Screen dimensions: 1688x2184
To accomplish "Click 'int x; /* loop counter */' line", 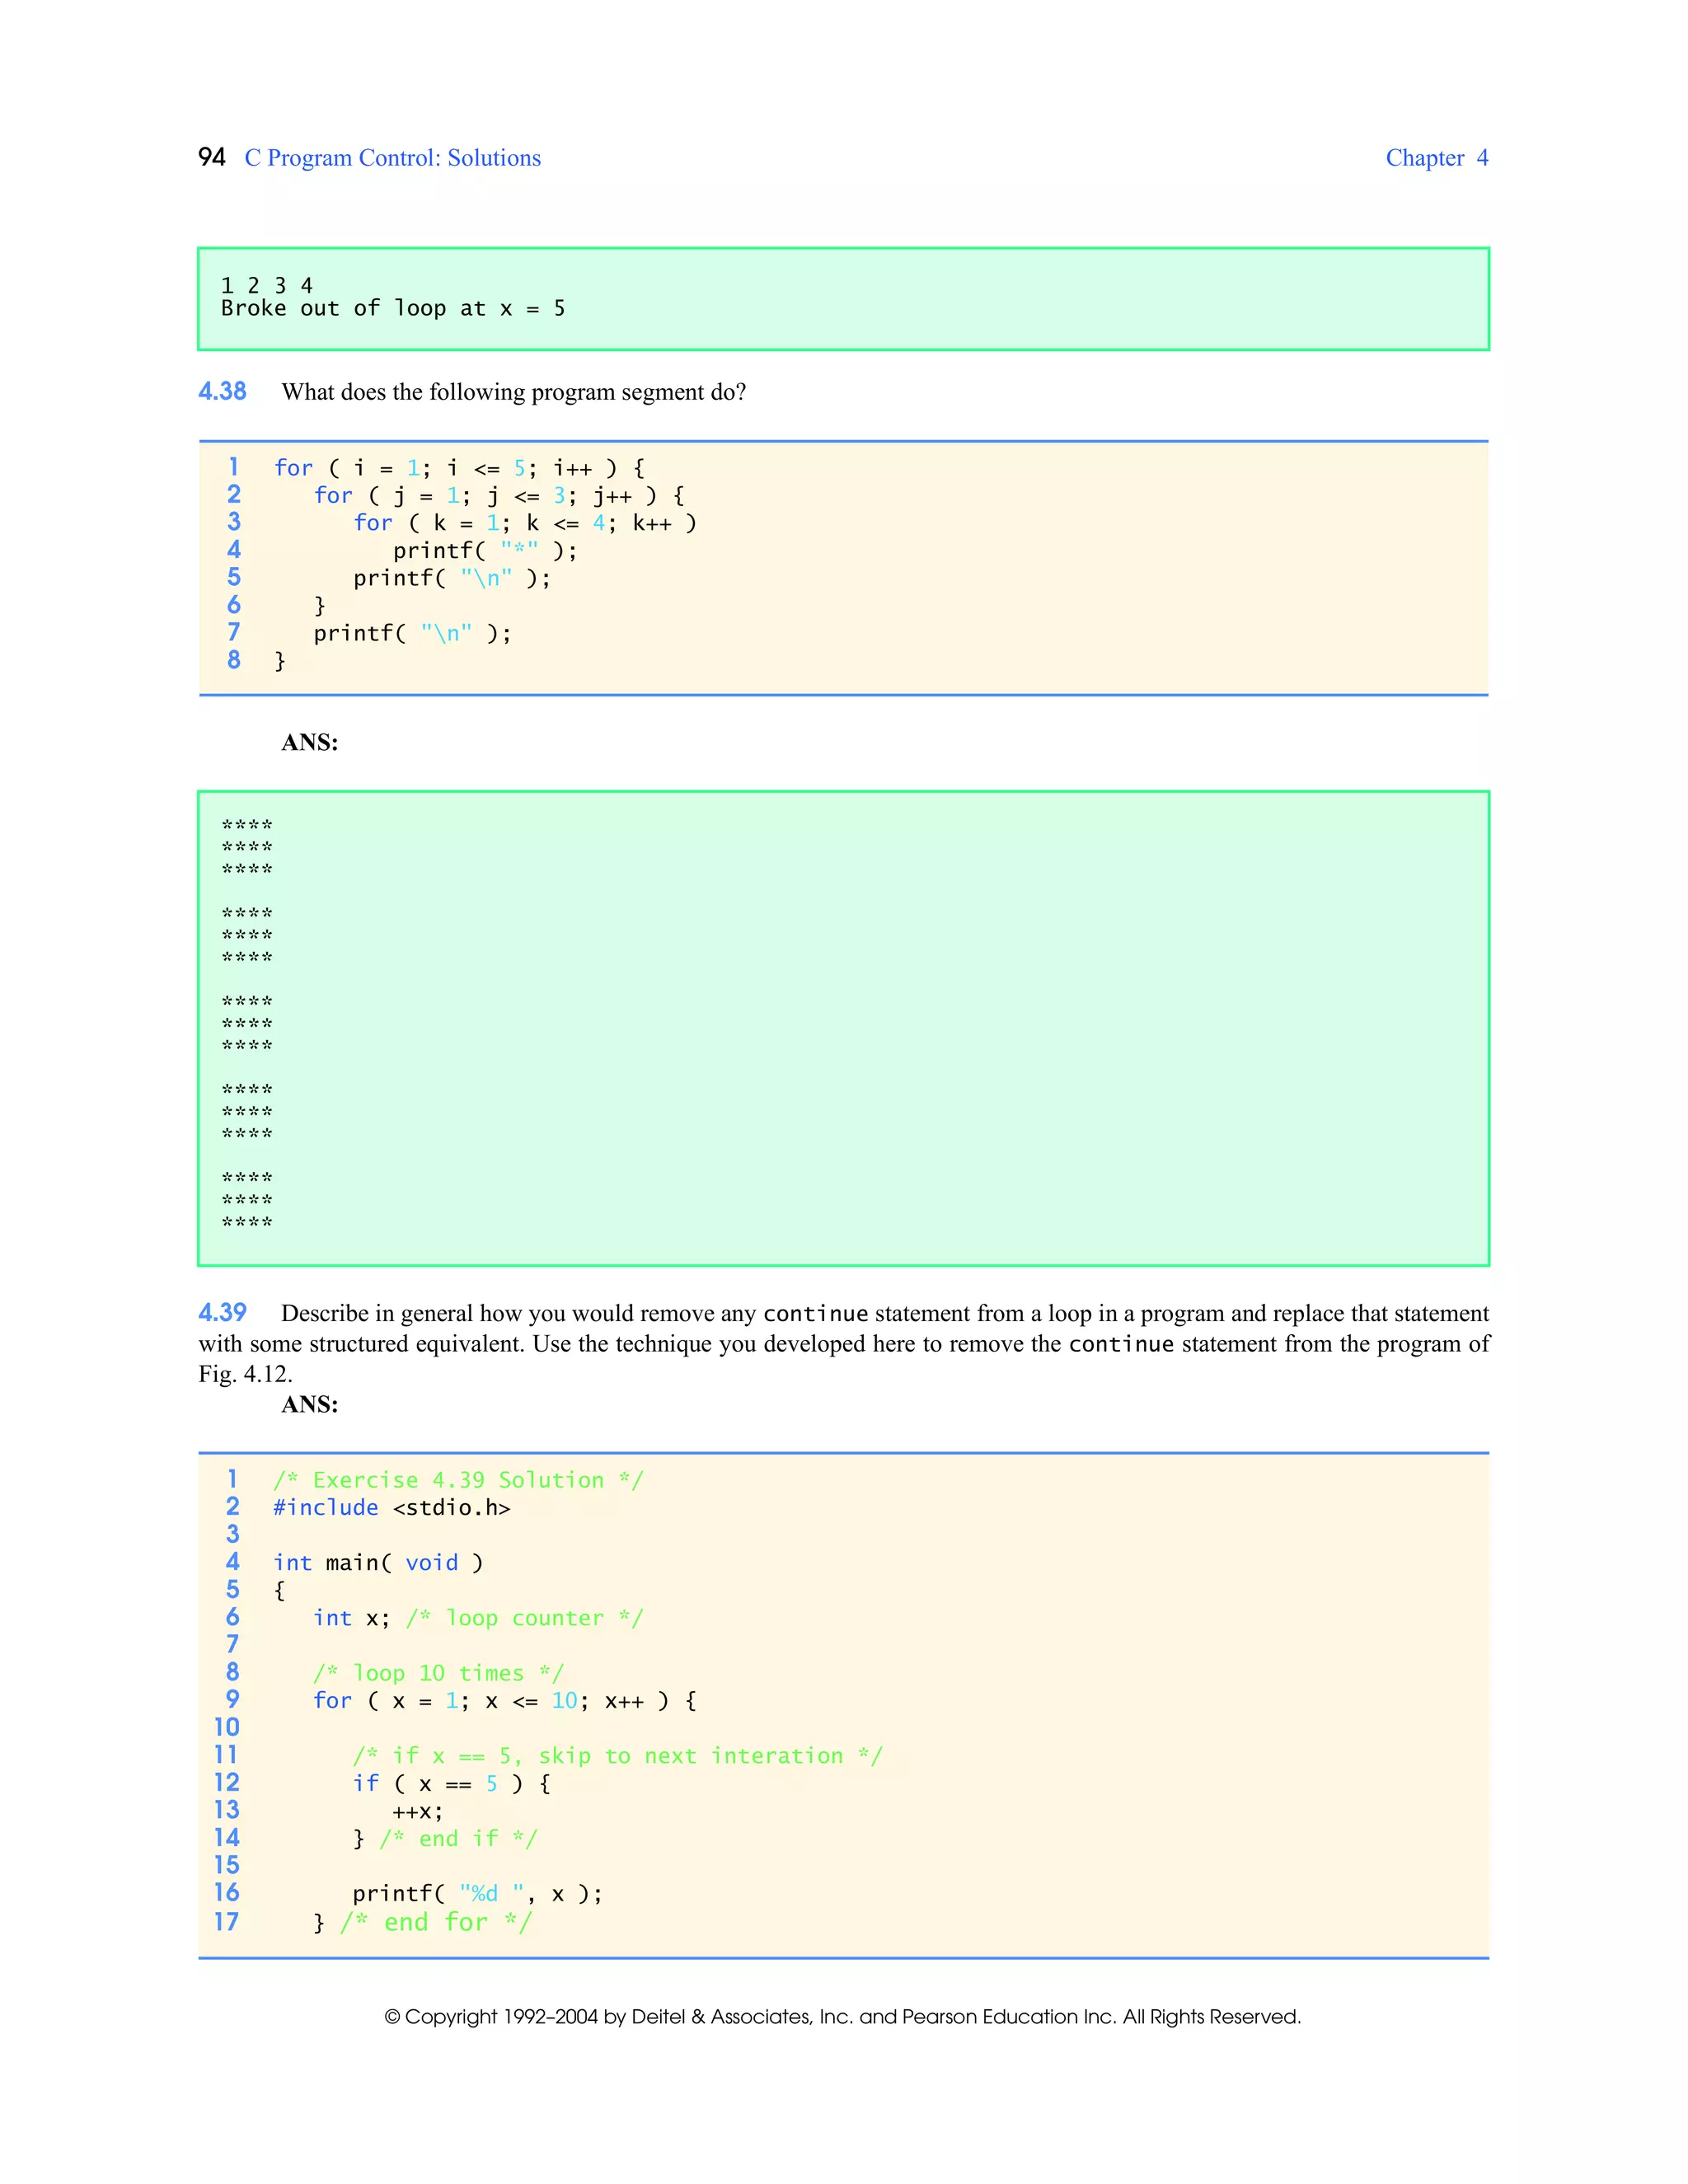I will pyautogui.click(x=478, y=1618).
